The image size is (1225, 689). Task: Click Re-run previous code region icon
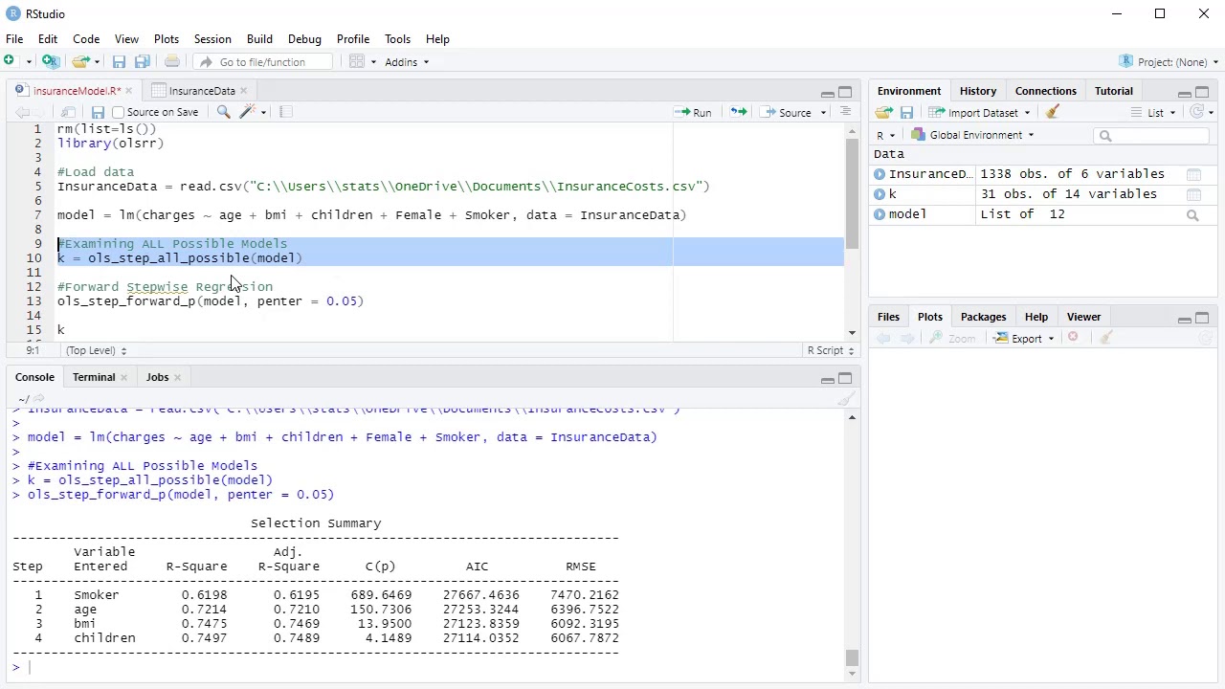click(738, 112)
